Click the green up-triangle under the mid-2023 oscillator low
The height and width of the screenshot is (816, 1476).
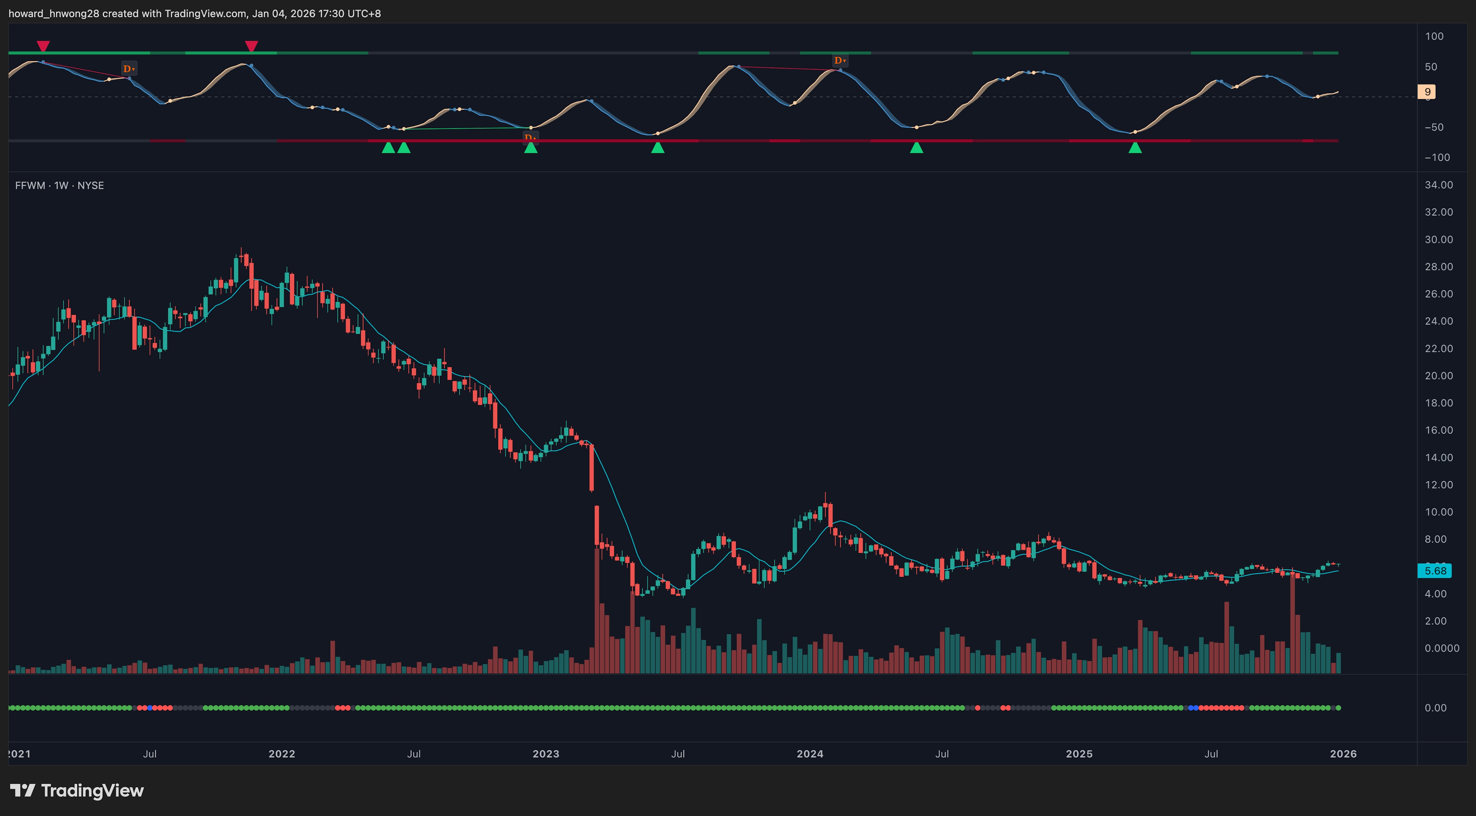(x=658, y=148)
